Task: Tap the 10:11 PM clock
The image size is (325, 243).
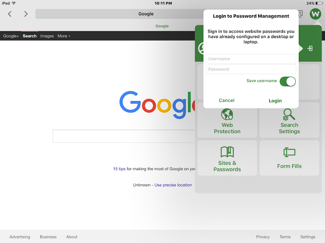Action: click(x=163, y=3)
